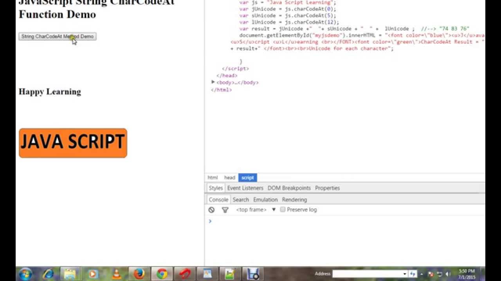Viewport: 501px width, 281px height.
Task: Select the html breadcrumb item
Action: coord(213,178)
